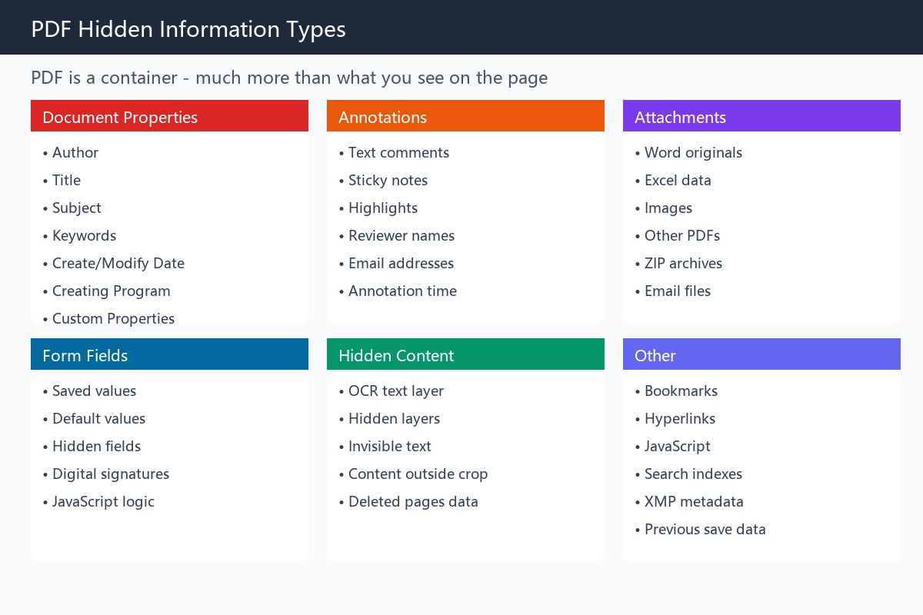
Task: Click the 'Other PDFs' item
Action: click(678, 235)
